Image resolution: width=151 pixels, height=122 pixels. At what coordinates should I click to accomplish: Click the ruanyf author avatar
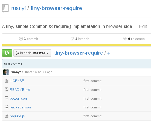click(x=6, y=72)
